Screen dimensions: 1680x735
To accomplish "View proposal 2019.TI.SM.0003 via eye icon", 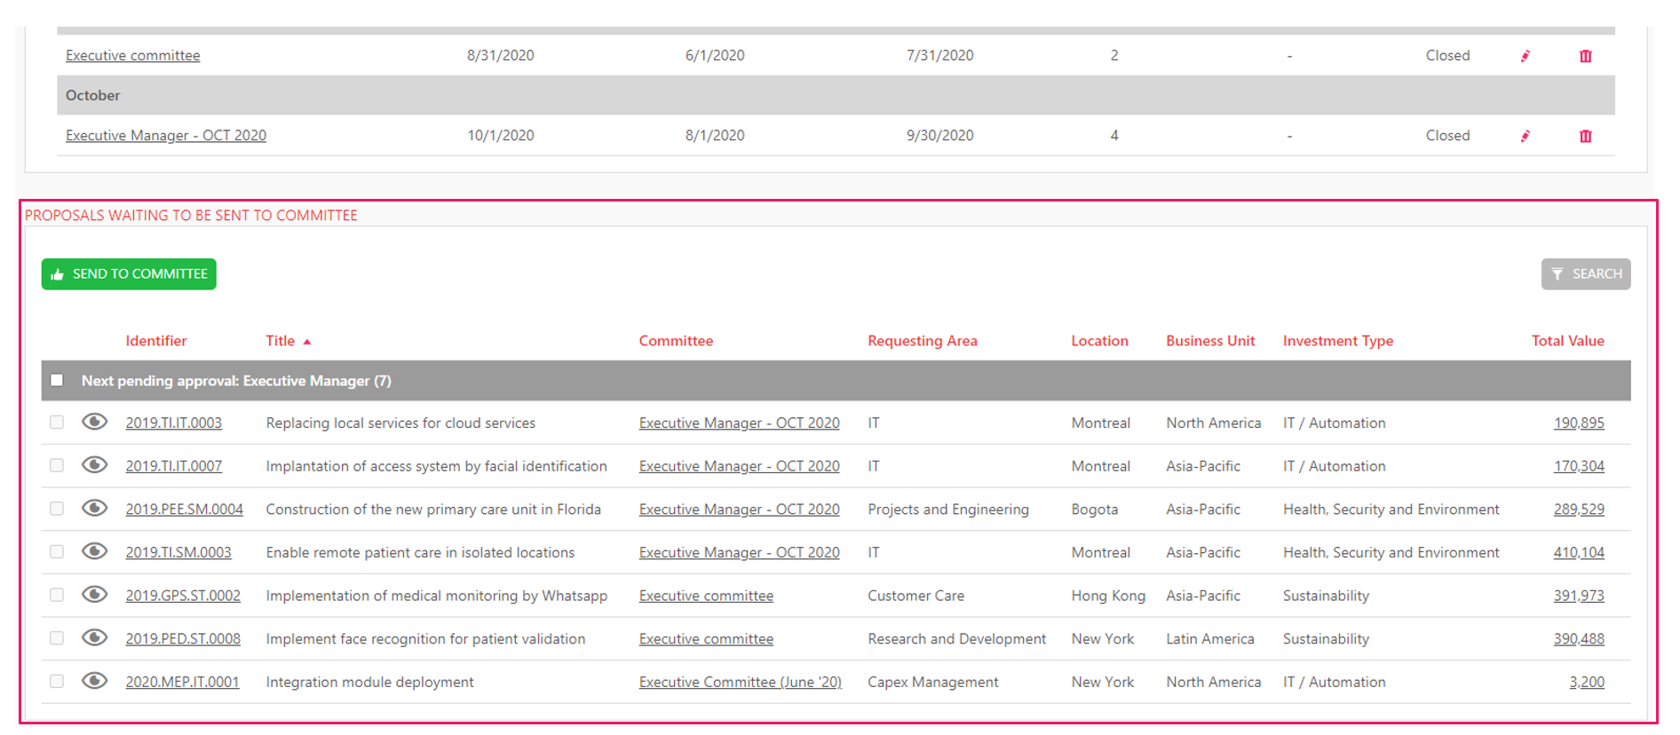I will [x=94, y=551].
